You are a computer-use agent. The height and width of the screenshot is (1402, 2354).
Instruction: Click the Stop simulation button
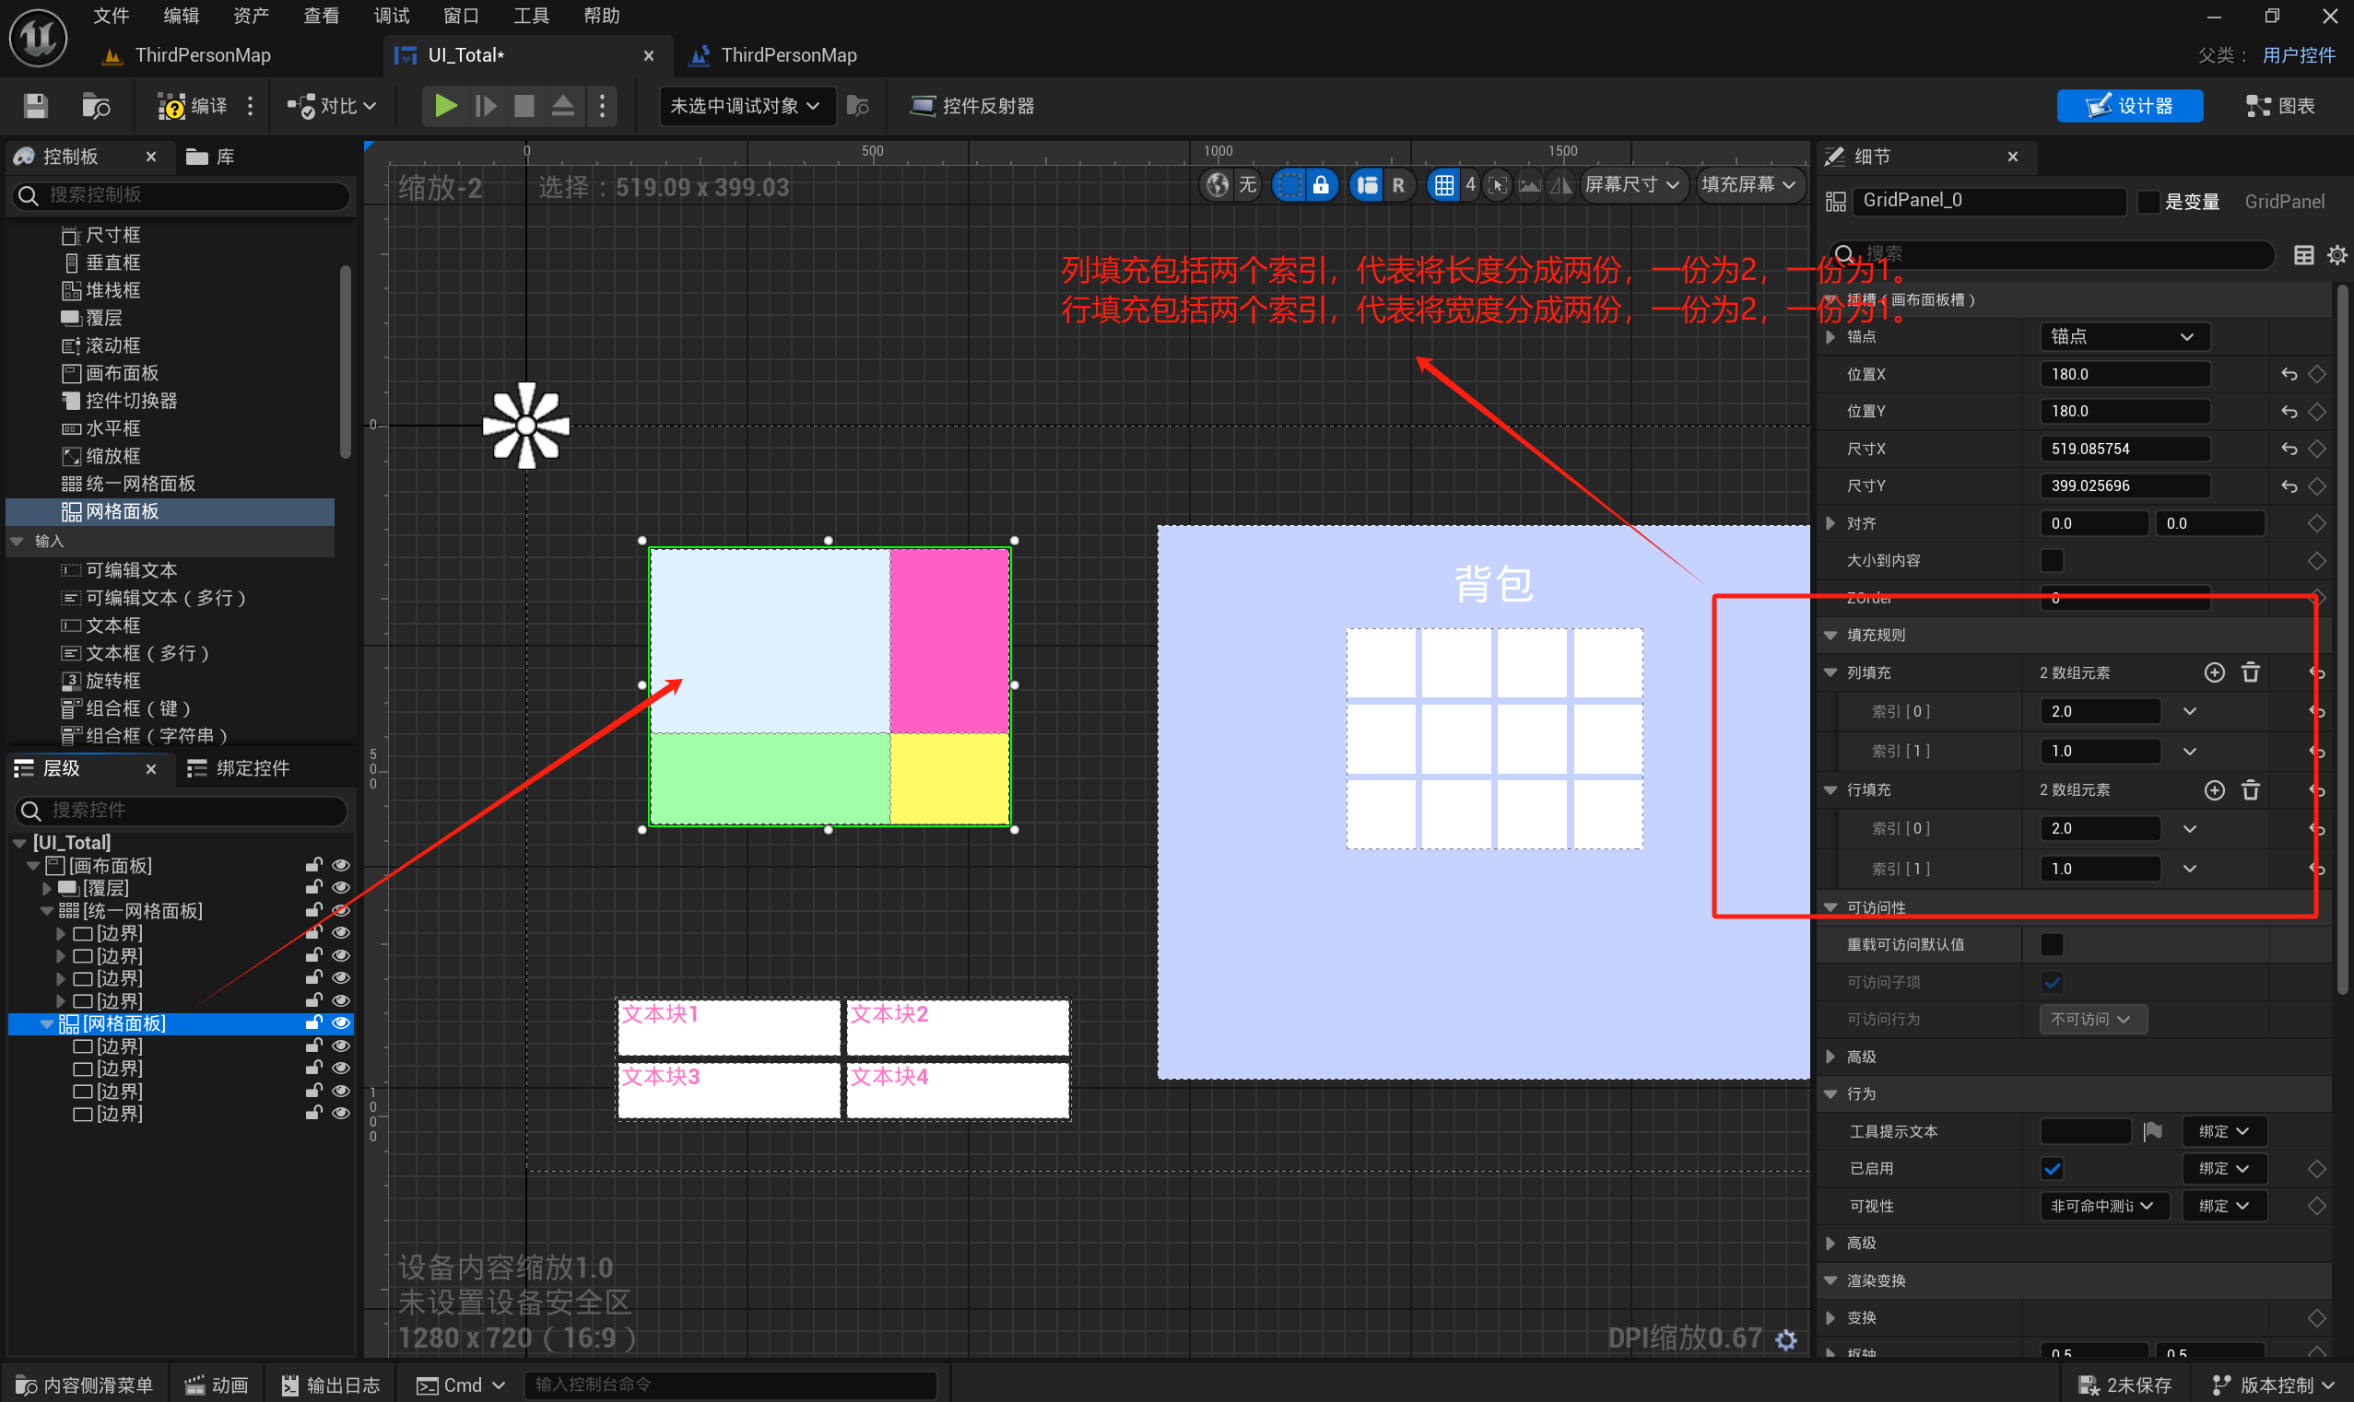(524, 106)
